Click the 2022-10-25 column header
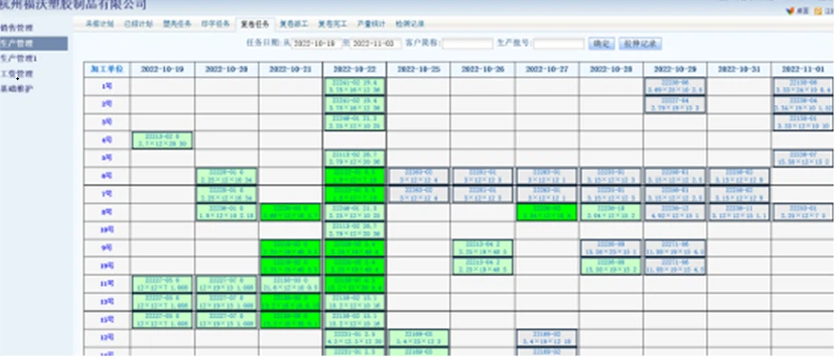This screenshot has width=836, height=357. [418, 70]
